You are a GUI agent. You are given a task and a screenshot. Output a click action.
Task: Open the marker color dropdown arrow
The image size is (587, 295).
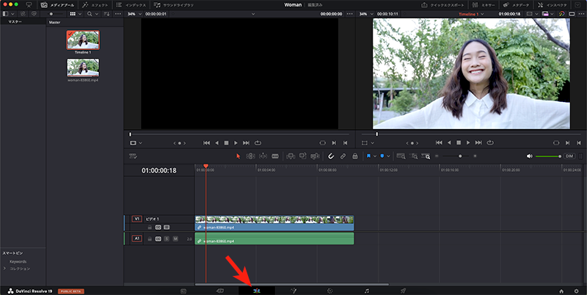388,156
